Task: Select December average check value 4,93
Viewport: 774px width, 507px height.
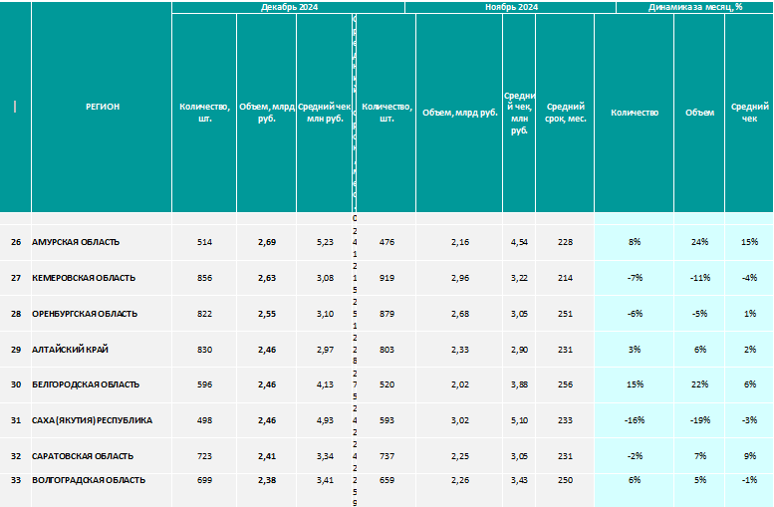Action: click(325, 420)
